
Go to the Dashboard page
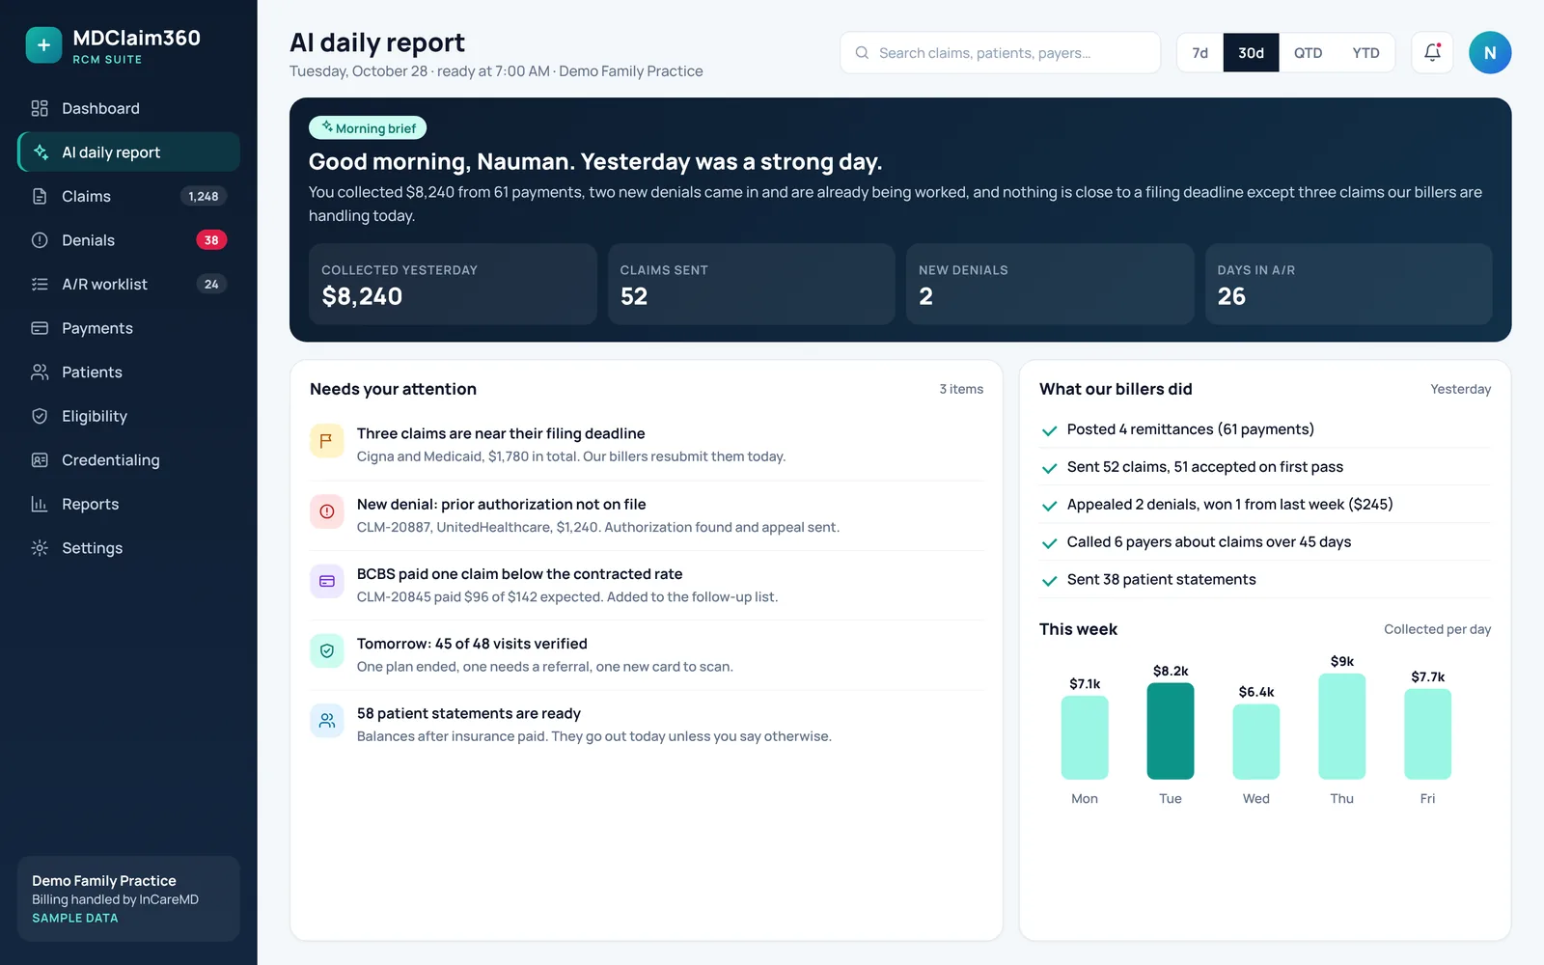pos(128,108)
